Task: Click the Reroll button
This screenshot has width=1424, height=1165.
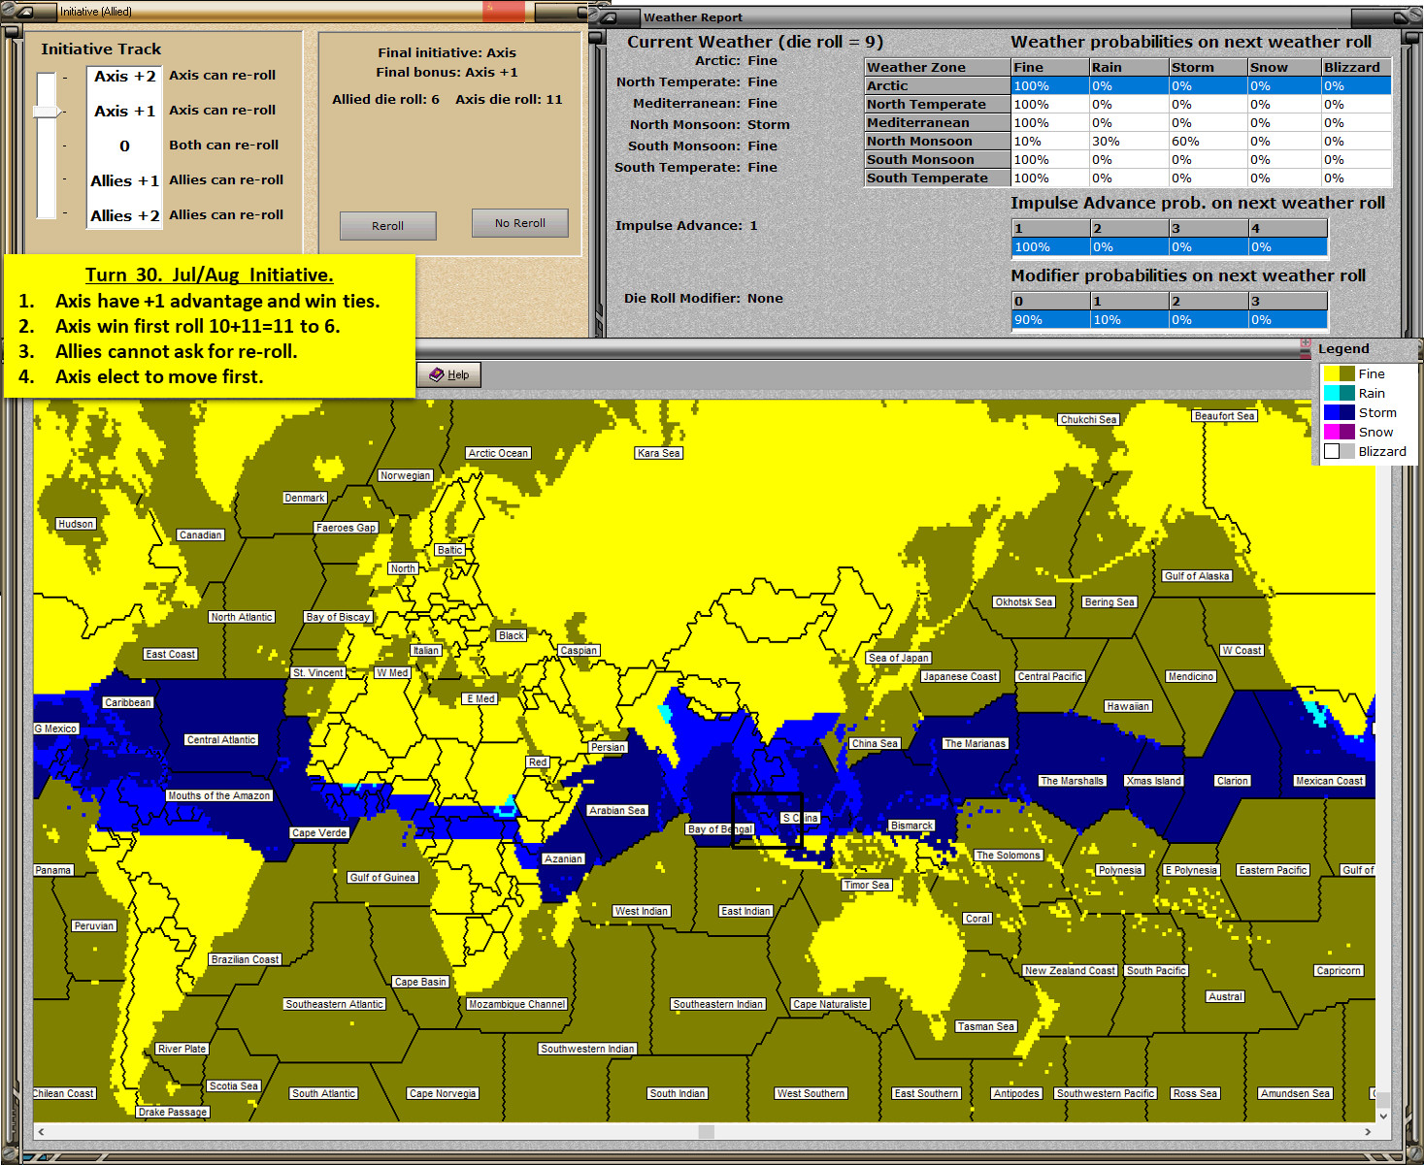Action: 387,226
